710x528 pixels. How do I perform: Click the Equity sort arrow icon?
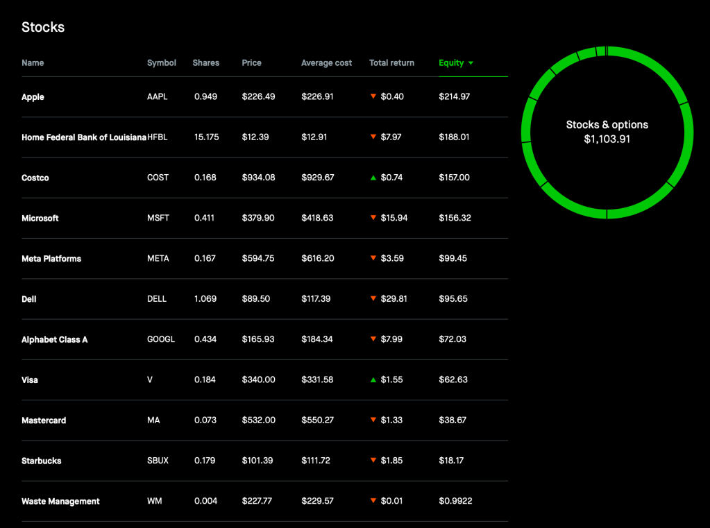(471, 63)
